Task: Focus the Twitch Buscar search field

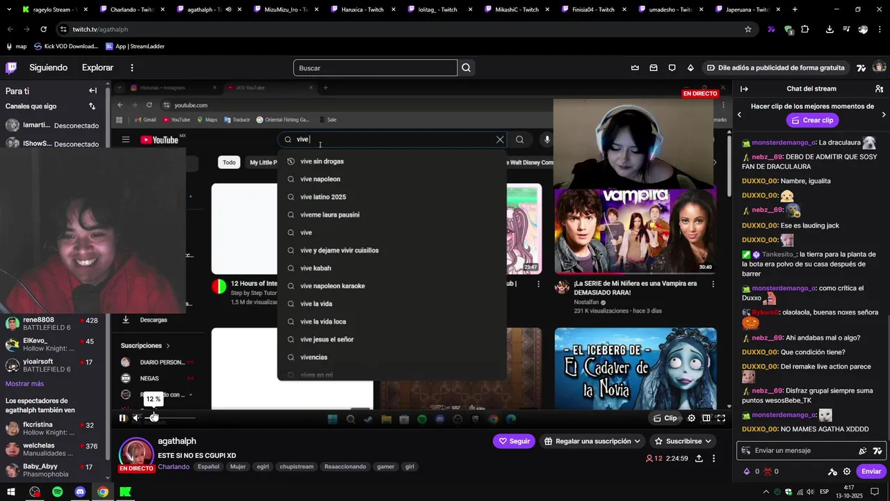Action: pyautogui.click(x=375, y=67)
